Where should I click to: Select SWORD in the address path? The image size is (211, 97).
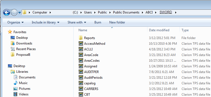(166, 12)
